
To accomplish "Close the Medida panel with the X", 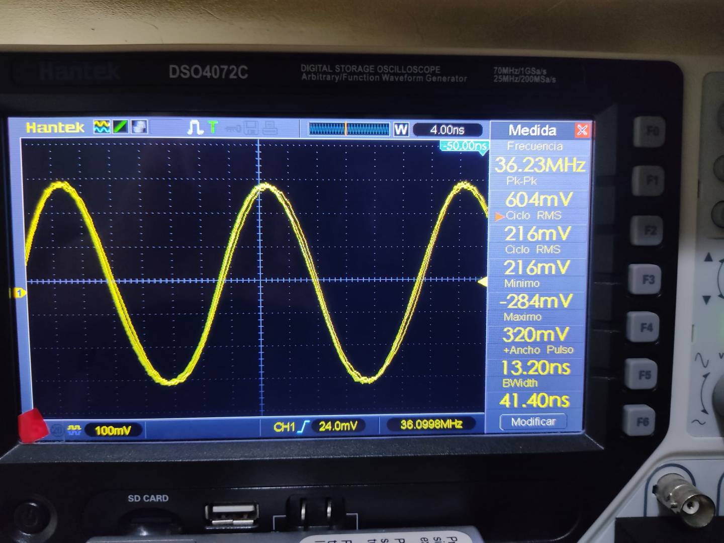I will point(582,130).
